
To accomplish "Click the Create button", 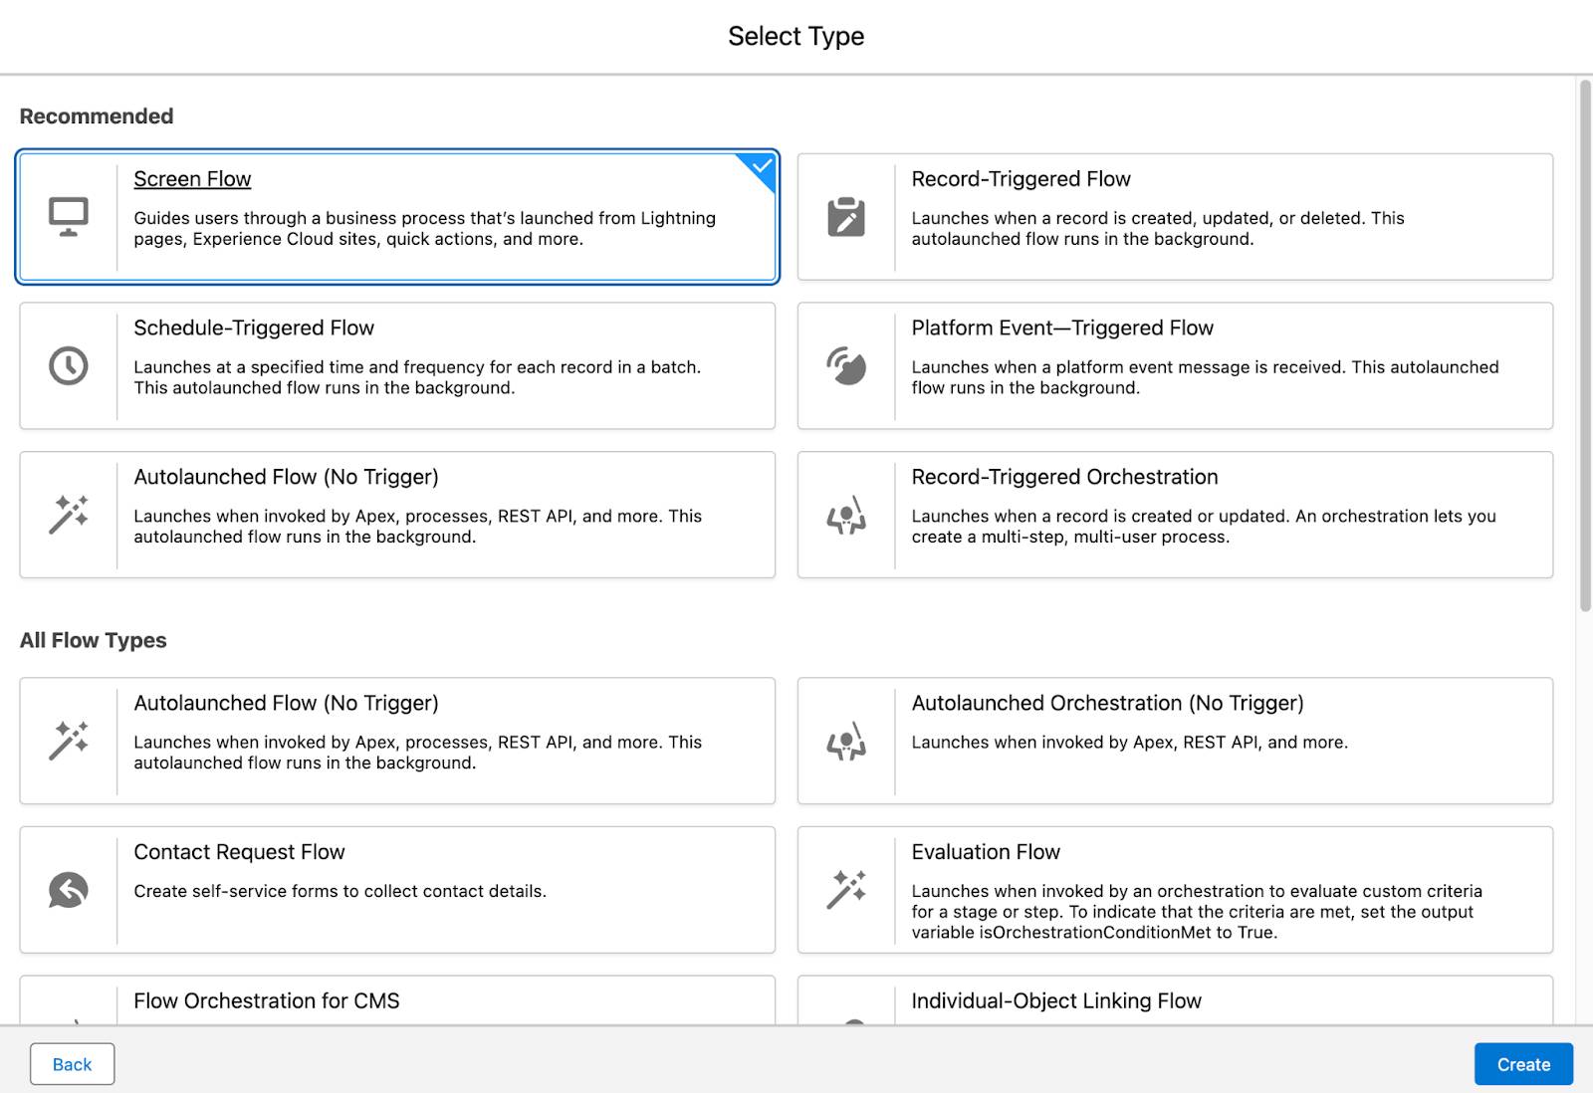I will [x=1523, y=1064].
